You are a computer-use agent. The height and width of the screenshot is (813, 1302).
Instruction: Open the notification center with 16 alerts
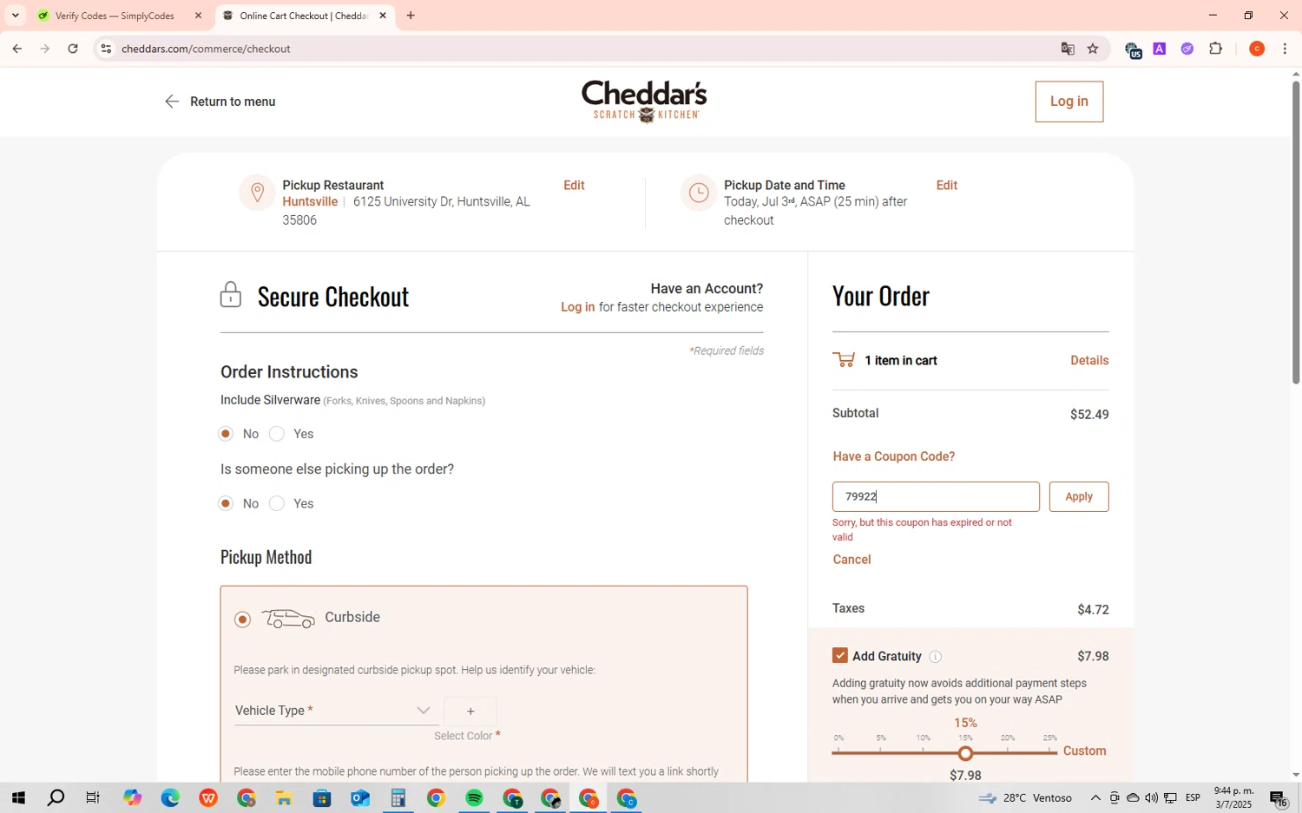1279,798
